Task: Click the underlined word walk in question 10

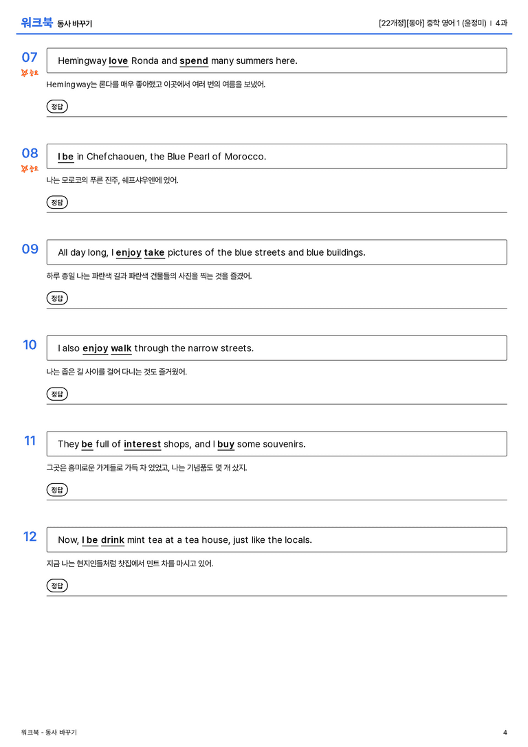Action: tap(121, 348)
